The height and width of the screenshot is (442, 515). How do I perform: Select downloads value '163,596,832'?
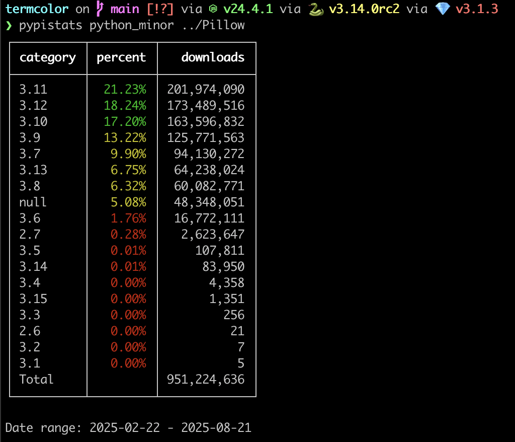(206, 122)
